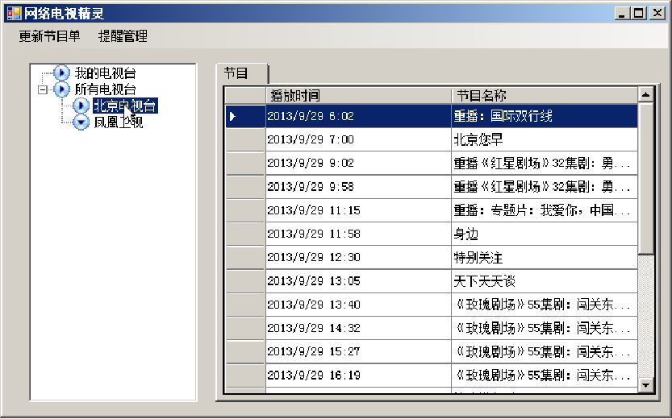The width and height of the screenshot is (672, 419).
Task: Click the icon beside 我的电视台
Action: tap(61, 73)
